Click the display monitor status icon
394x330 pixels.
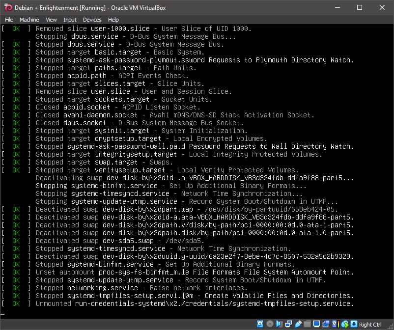[x=316, y=324]
